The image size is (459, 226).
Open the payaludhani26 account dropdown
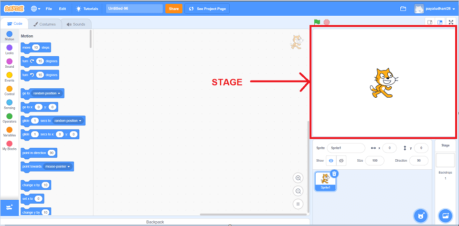435,9
